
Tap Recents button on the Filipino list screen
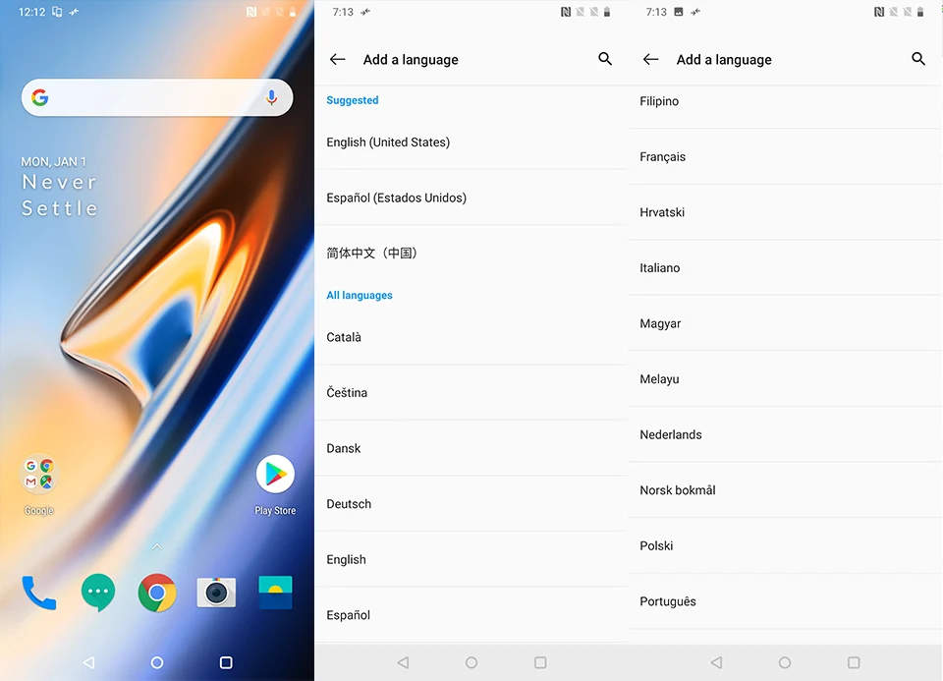coord(854,662)
